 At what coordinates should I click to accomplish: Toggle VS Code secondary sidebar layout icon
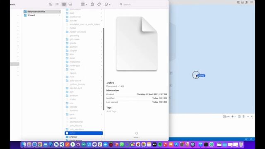(x=246, y=2)
